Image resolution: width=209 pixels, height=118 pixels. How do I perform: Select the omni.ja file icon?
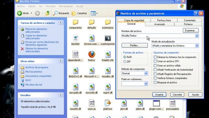coord(91,103)
